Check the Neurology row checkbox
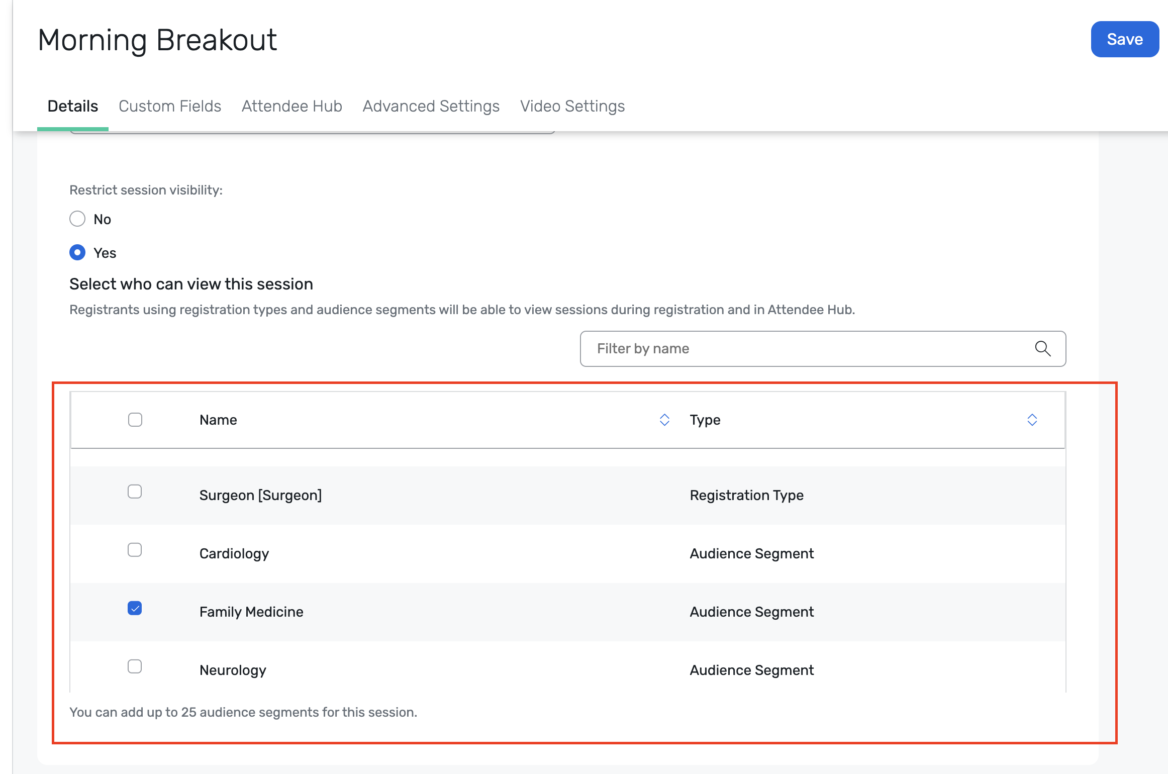 click(135, 666)
